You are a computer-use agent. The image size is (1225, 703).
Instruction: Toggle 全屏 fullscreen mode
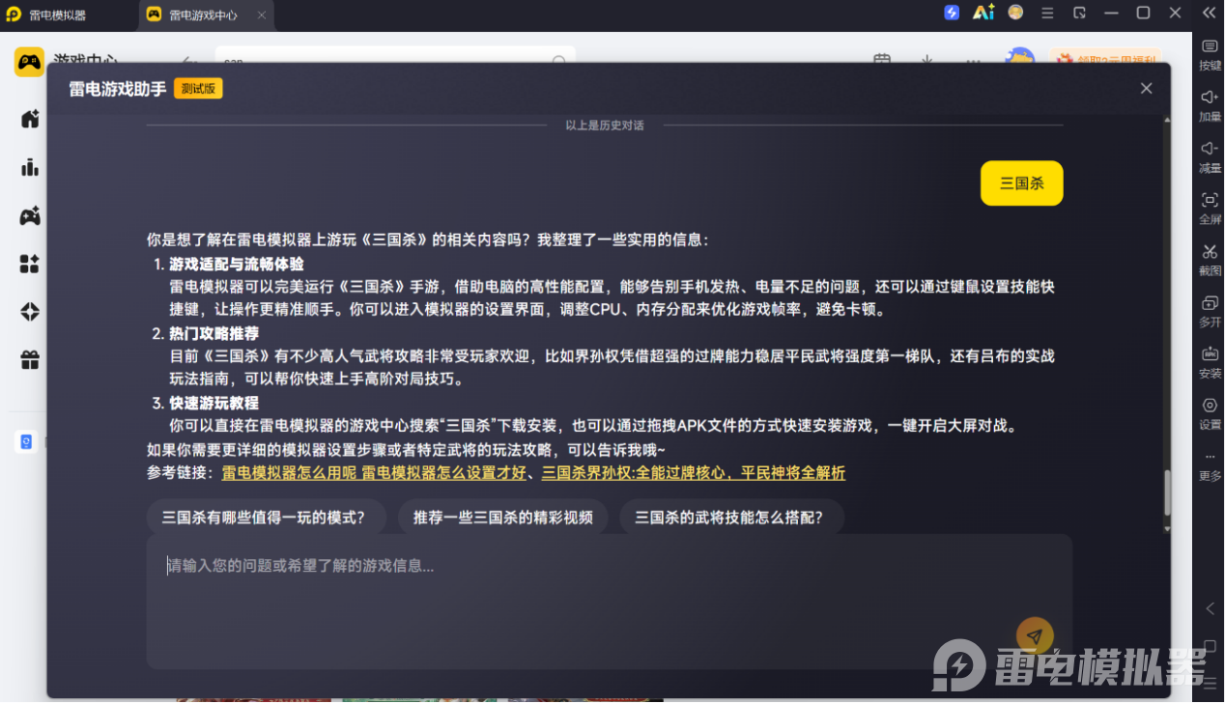1210,209
